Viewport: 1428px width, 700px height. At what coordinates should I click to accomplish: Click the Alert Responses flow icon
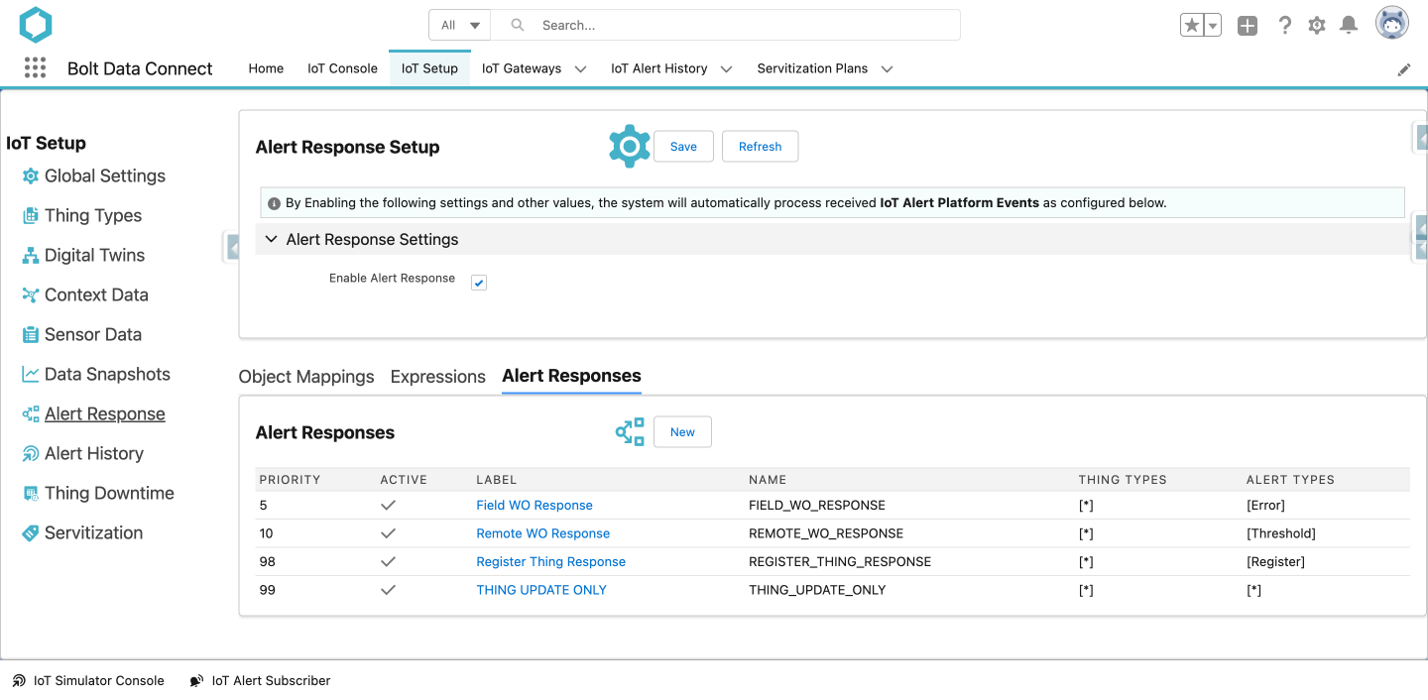[630, 432]
